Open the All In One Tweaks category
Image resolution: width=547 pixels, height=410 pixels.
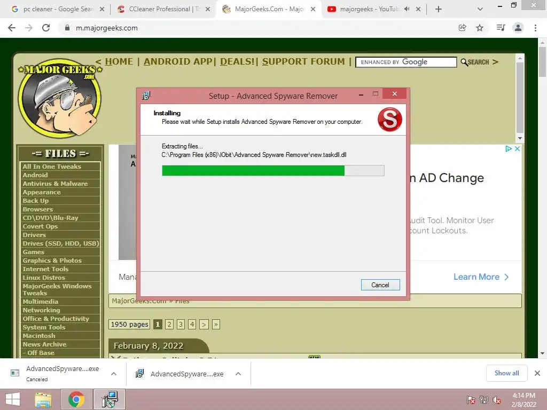[x=52, y=167]
